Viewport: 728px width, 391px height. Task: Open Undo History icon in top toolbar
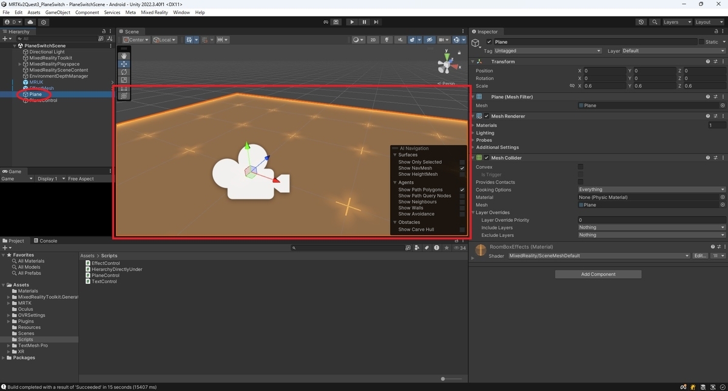click(642, 22)
